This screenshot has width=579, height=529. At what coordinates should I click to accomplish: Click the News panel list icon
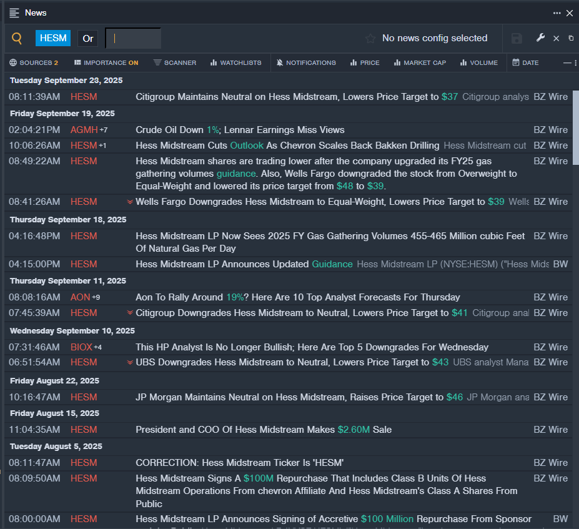14,13
